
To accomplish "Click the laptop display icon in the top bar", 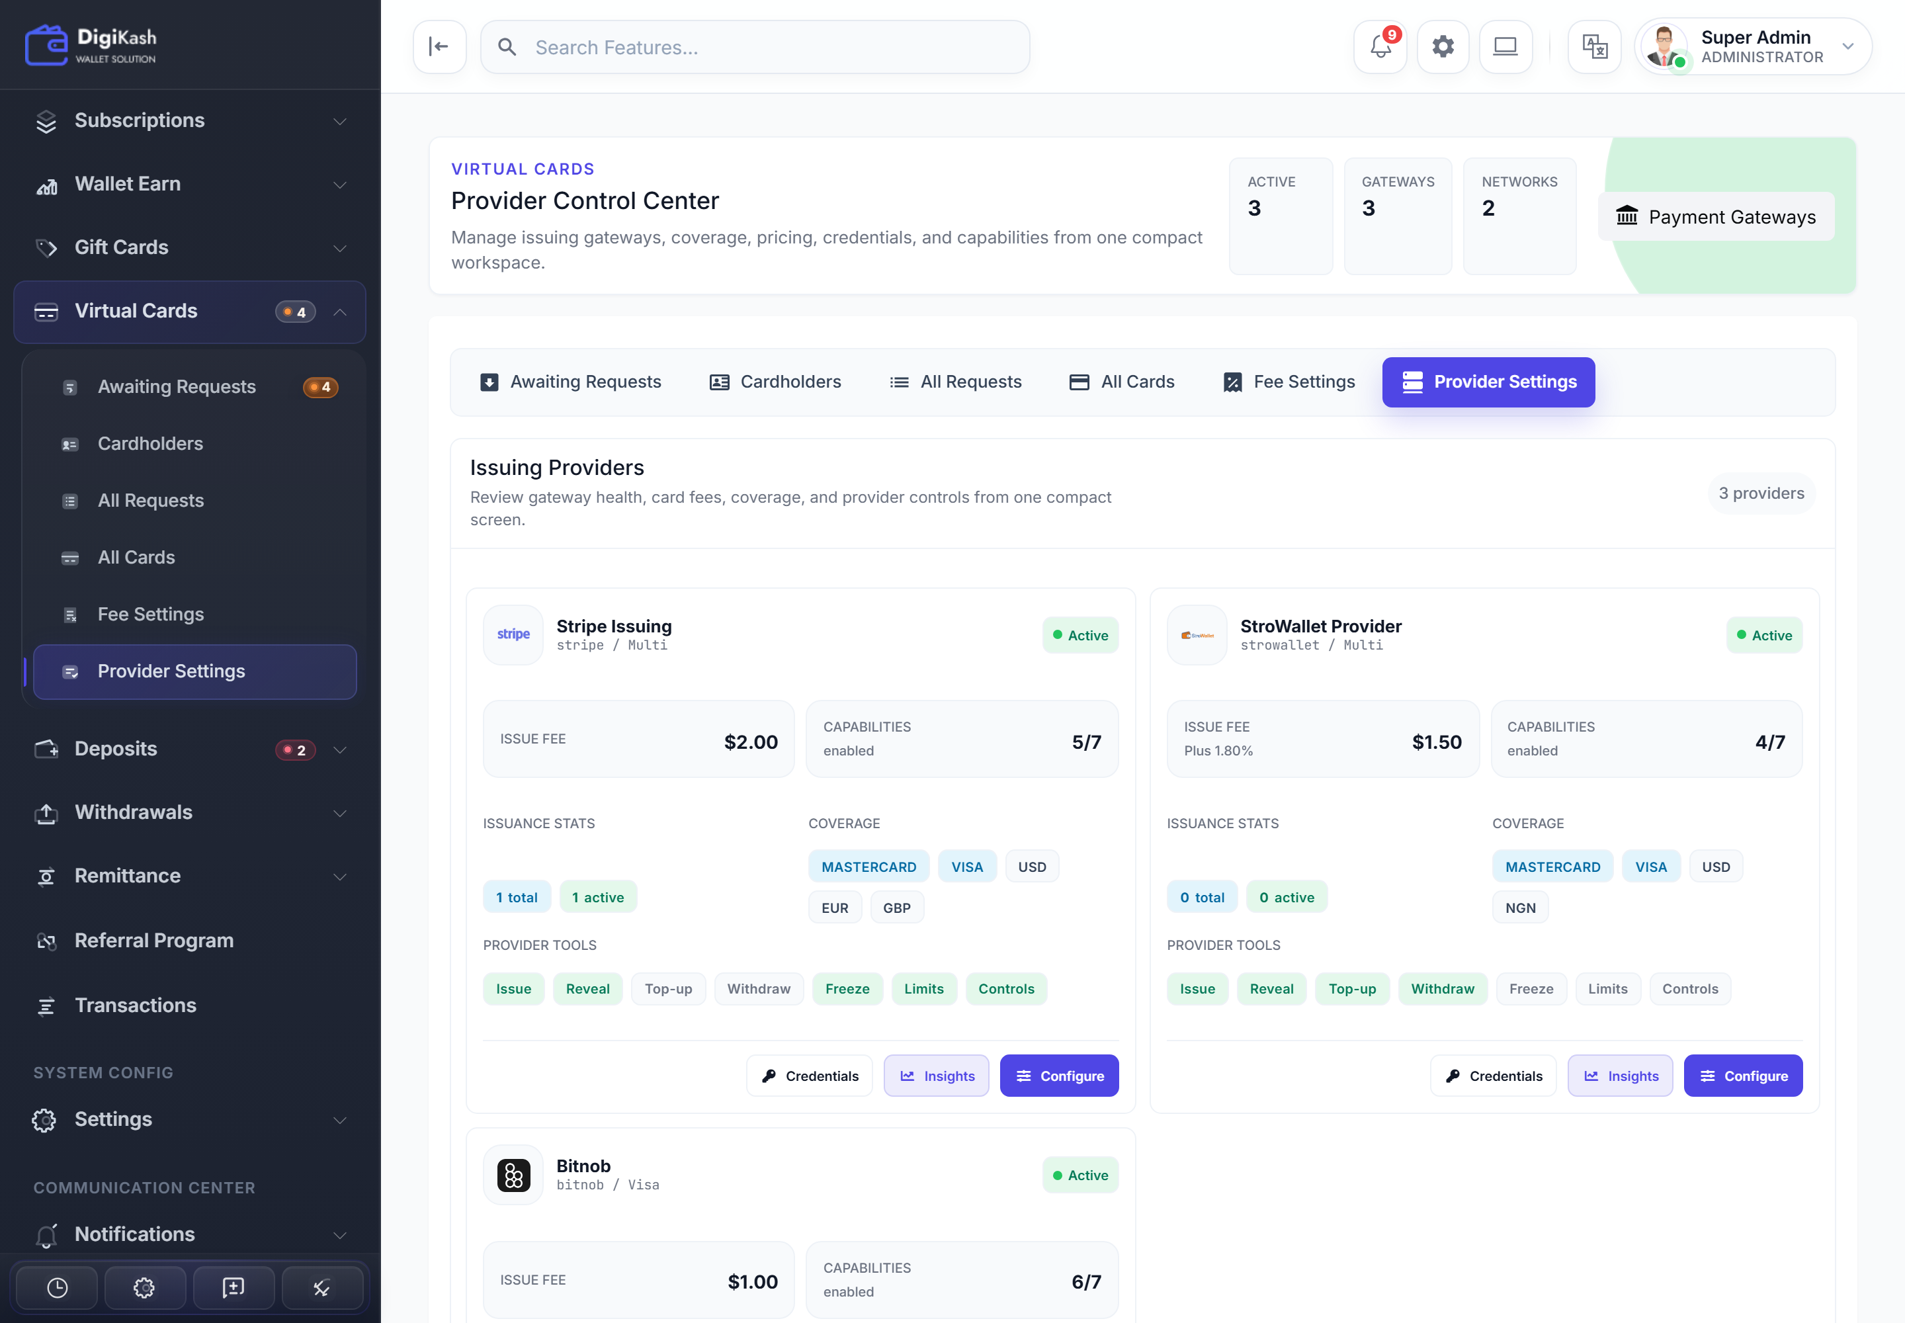I will tap(1505, 47).
